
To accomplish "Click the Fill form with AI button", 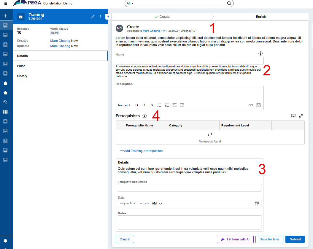I will [x=235, y=239].
